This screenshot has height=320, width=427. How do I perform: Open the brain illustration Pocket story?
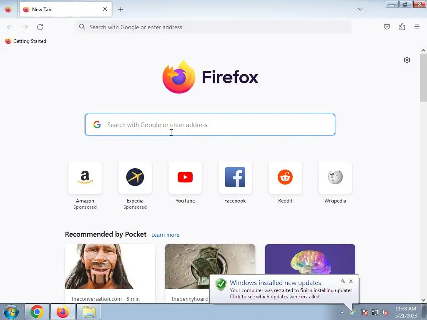tap(310, 259)
